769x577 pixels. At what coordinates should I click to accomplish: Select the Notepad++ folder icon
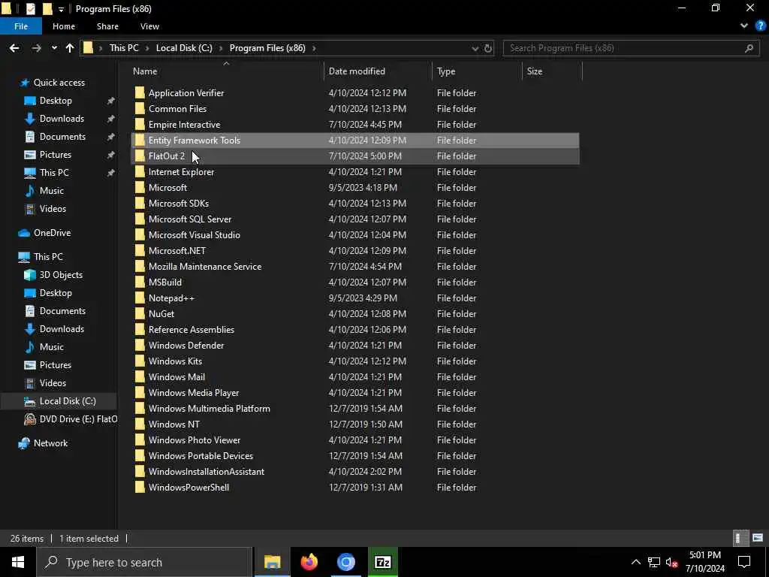point(140,298)
